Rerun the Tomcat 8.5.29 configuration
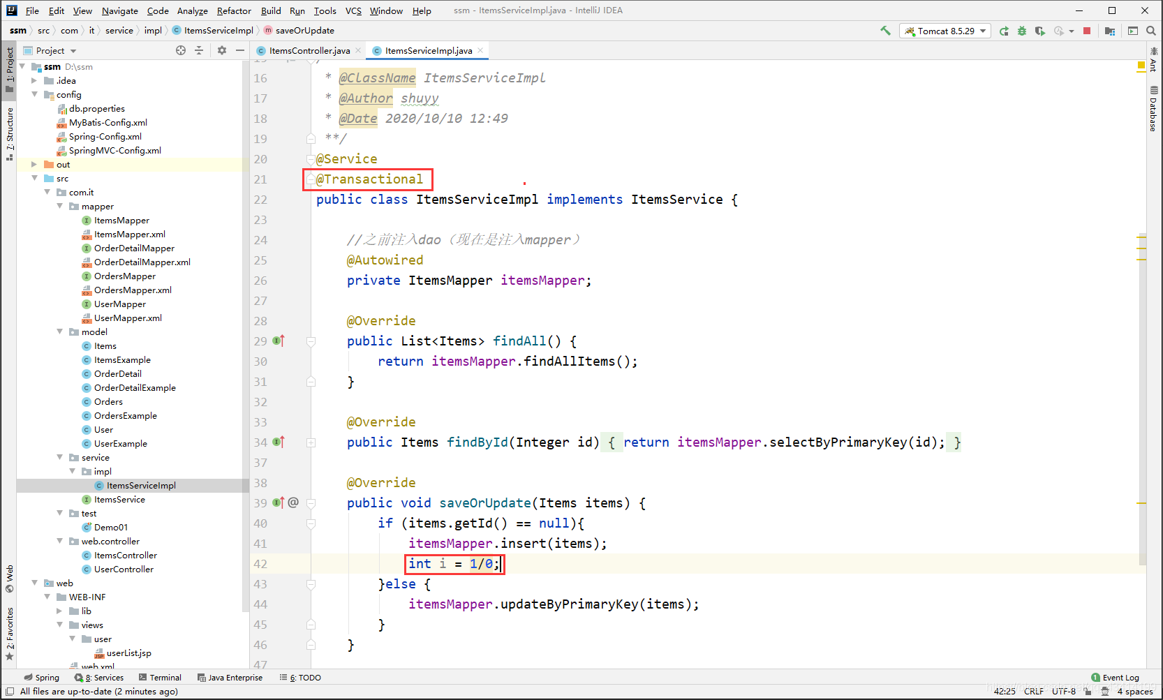The image size is (1163, 700). pos(1004,31)
